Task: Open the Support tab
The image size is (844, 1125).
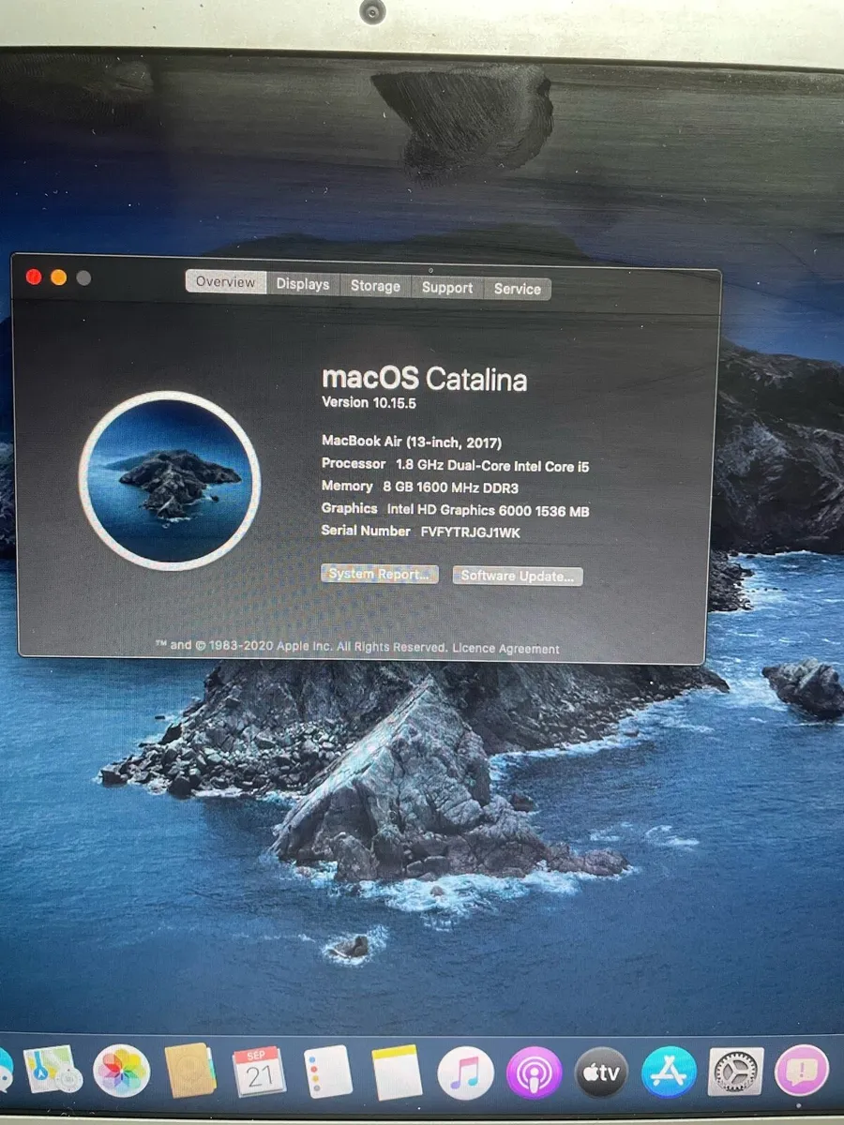Action: point(447,288)
